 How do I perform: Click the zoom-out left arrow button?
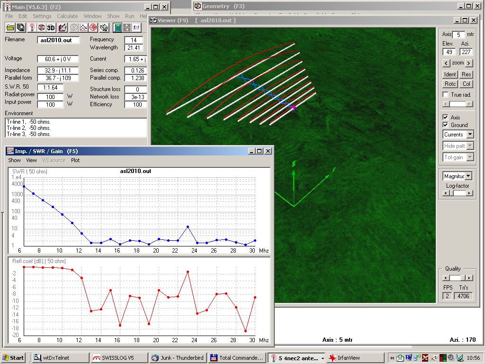(446, 63)
